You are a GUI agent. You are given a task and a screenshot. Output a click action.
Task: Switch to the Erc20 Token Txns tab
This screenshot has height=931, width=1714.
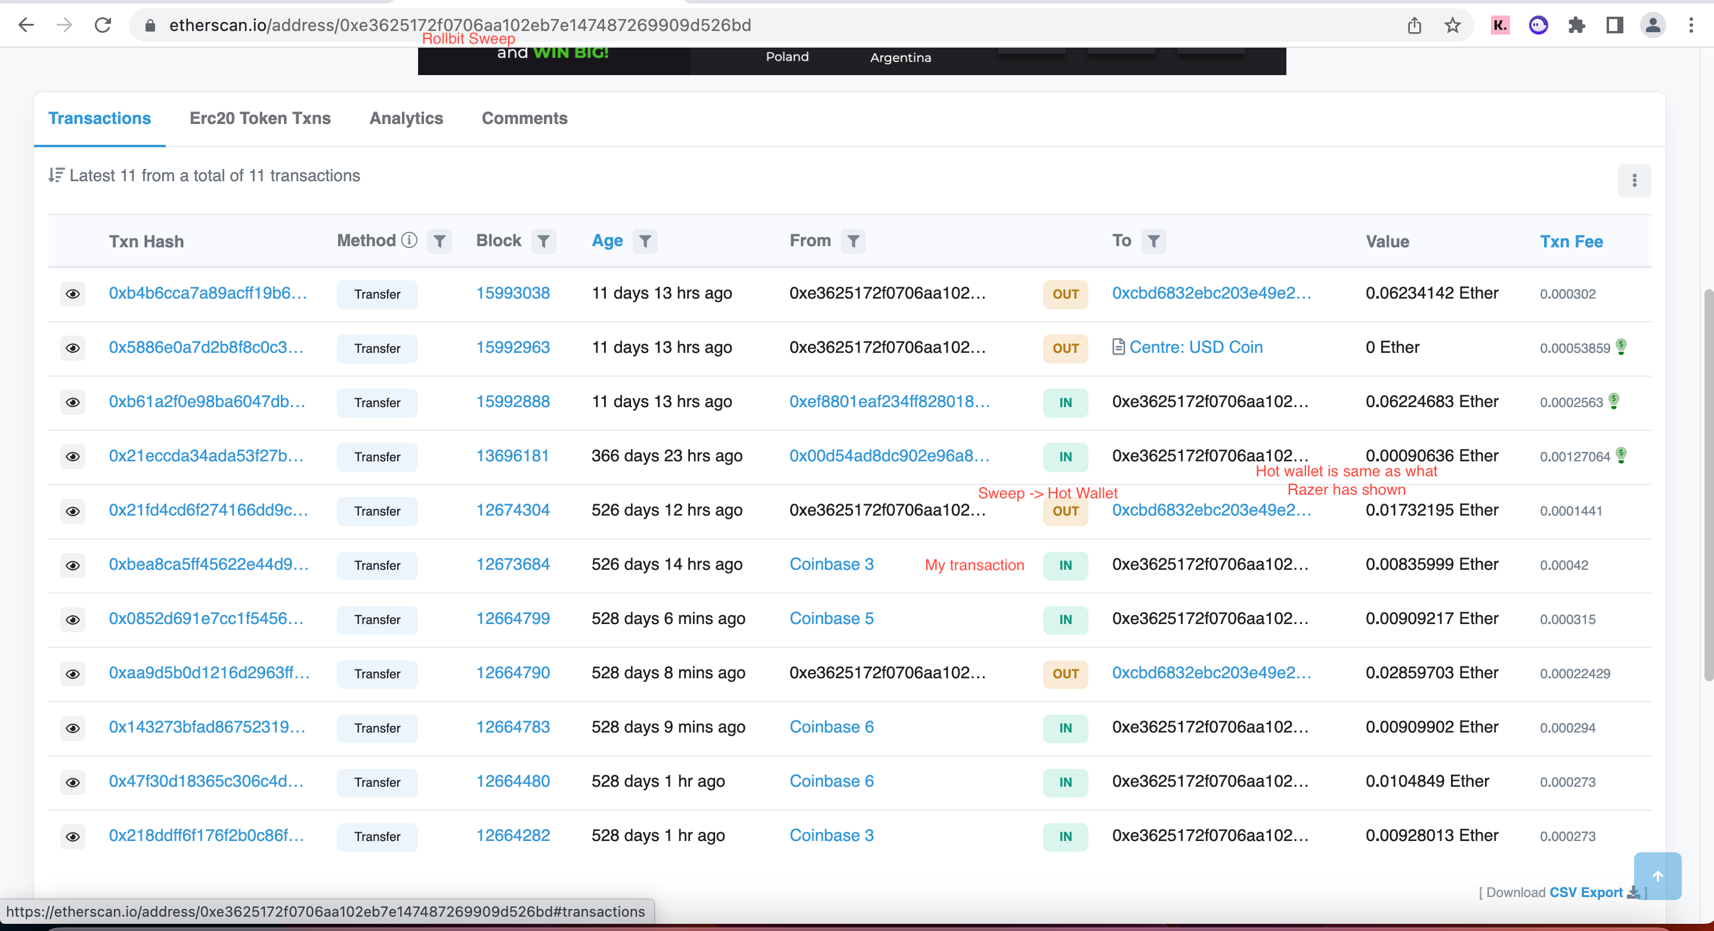pyautogui.click(x=260, y=119)
